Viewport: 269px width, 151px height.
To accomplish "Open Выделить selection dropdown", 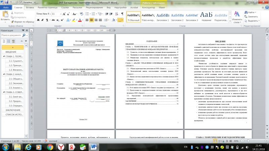I will click(x=252, y=21).
